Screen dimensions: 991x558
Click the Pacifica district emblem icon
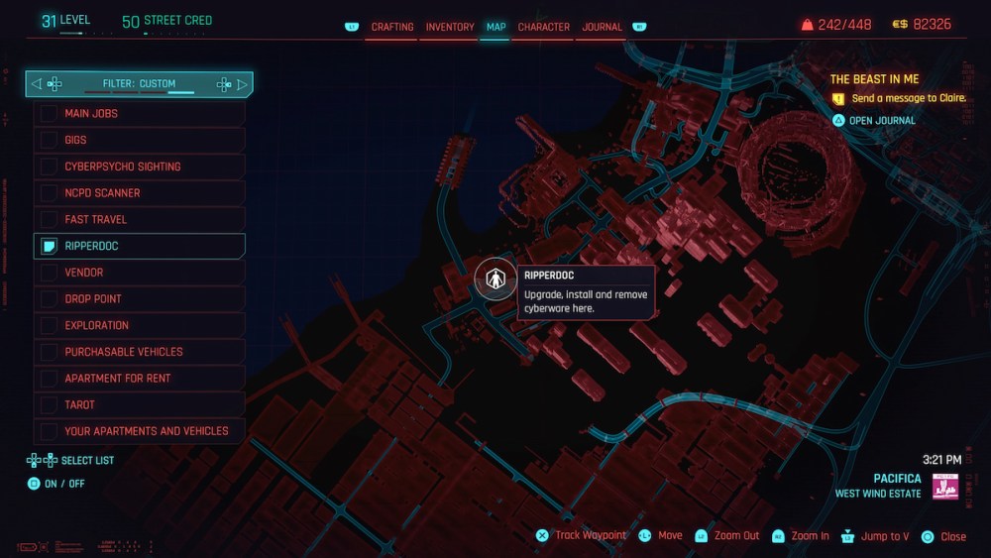point(945,486)
